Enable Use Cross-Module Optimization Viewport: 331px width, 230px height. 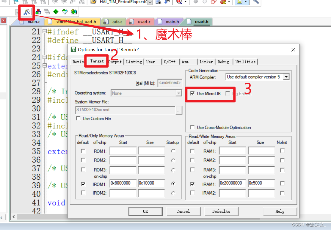[x=193, y=127]
